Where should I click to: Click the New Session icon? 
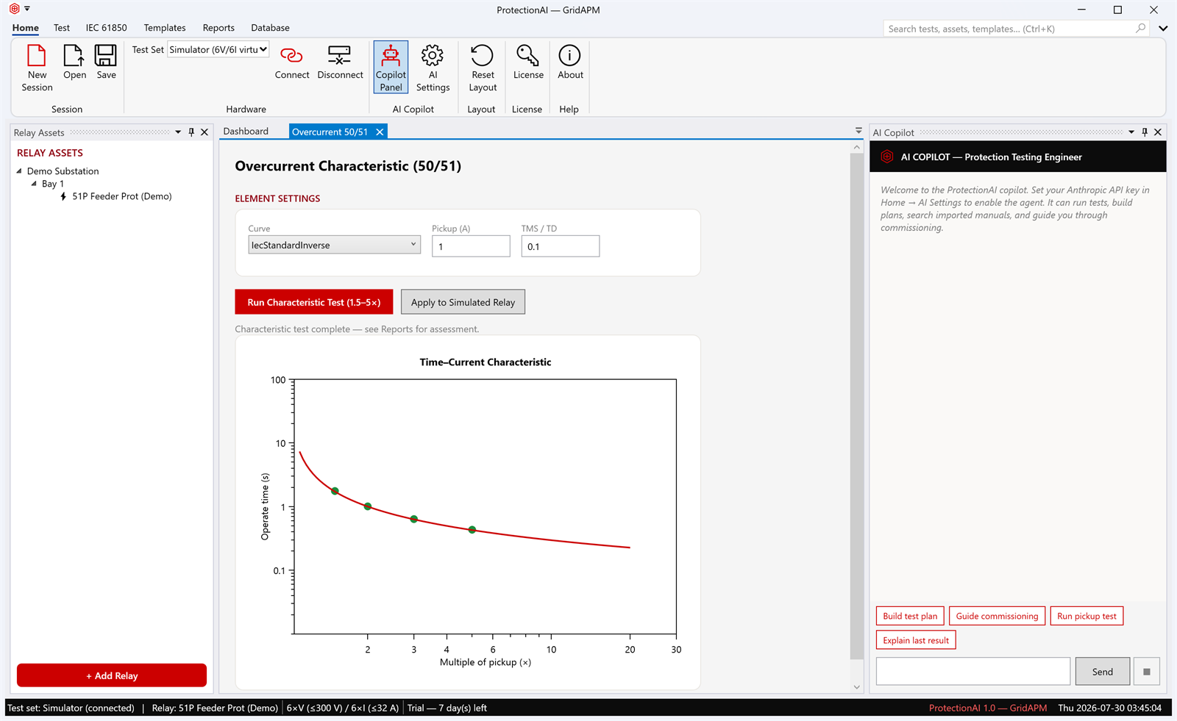[37, 68]
